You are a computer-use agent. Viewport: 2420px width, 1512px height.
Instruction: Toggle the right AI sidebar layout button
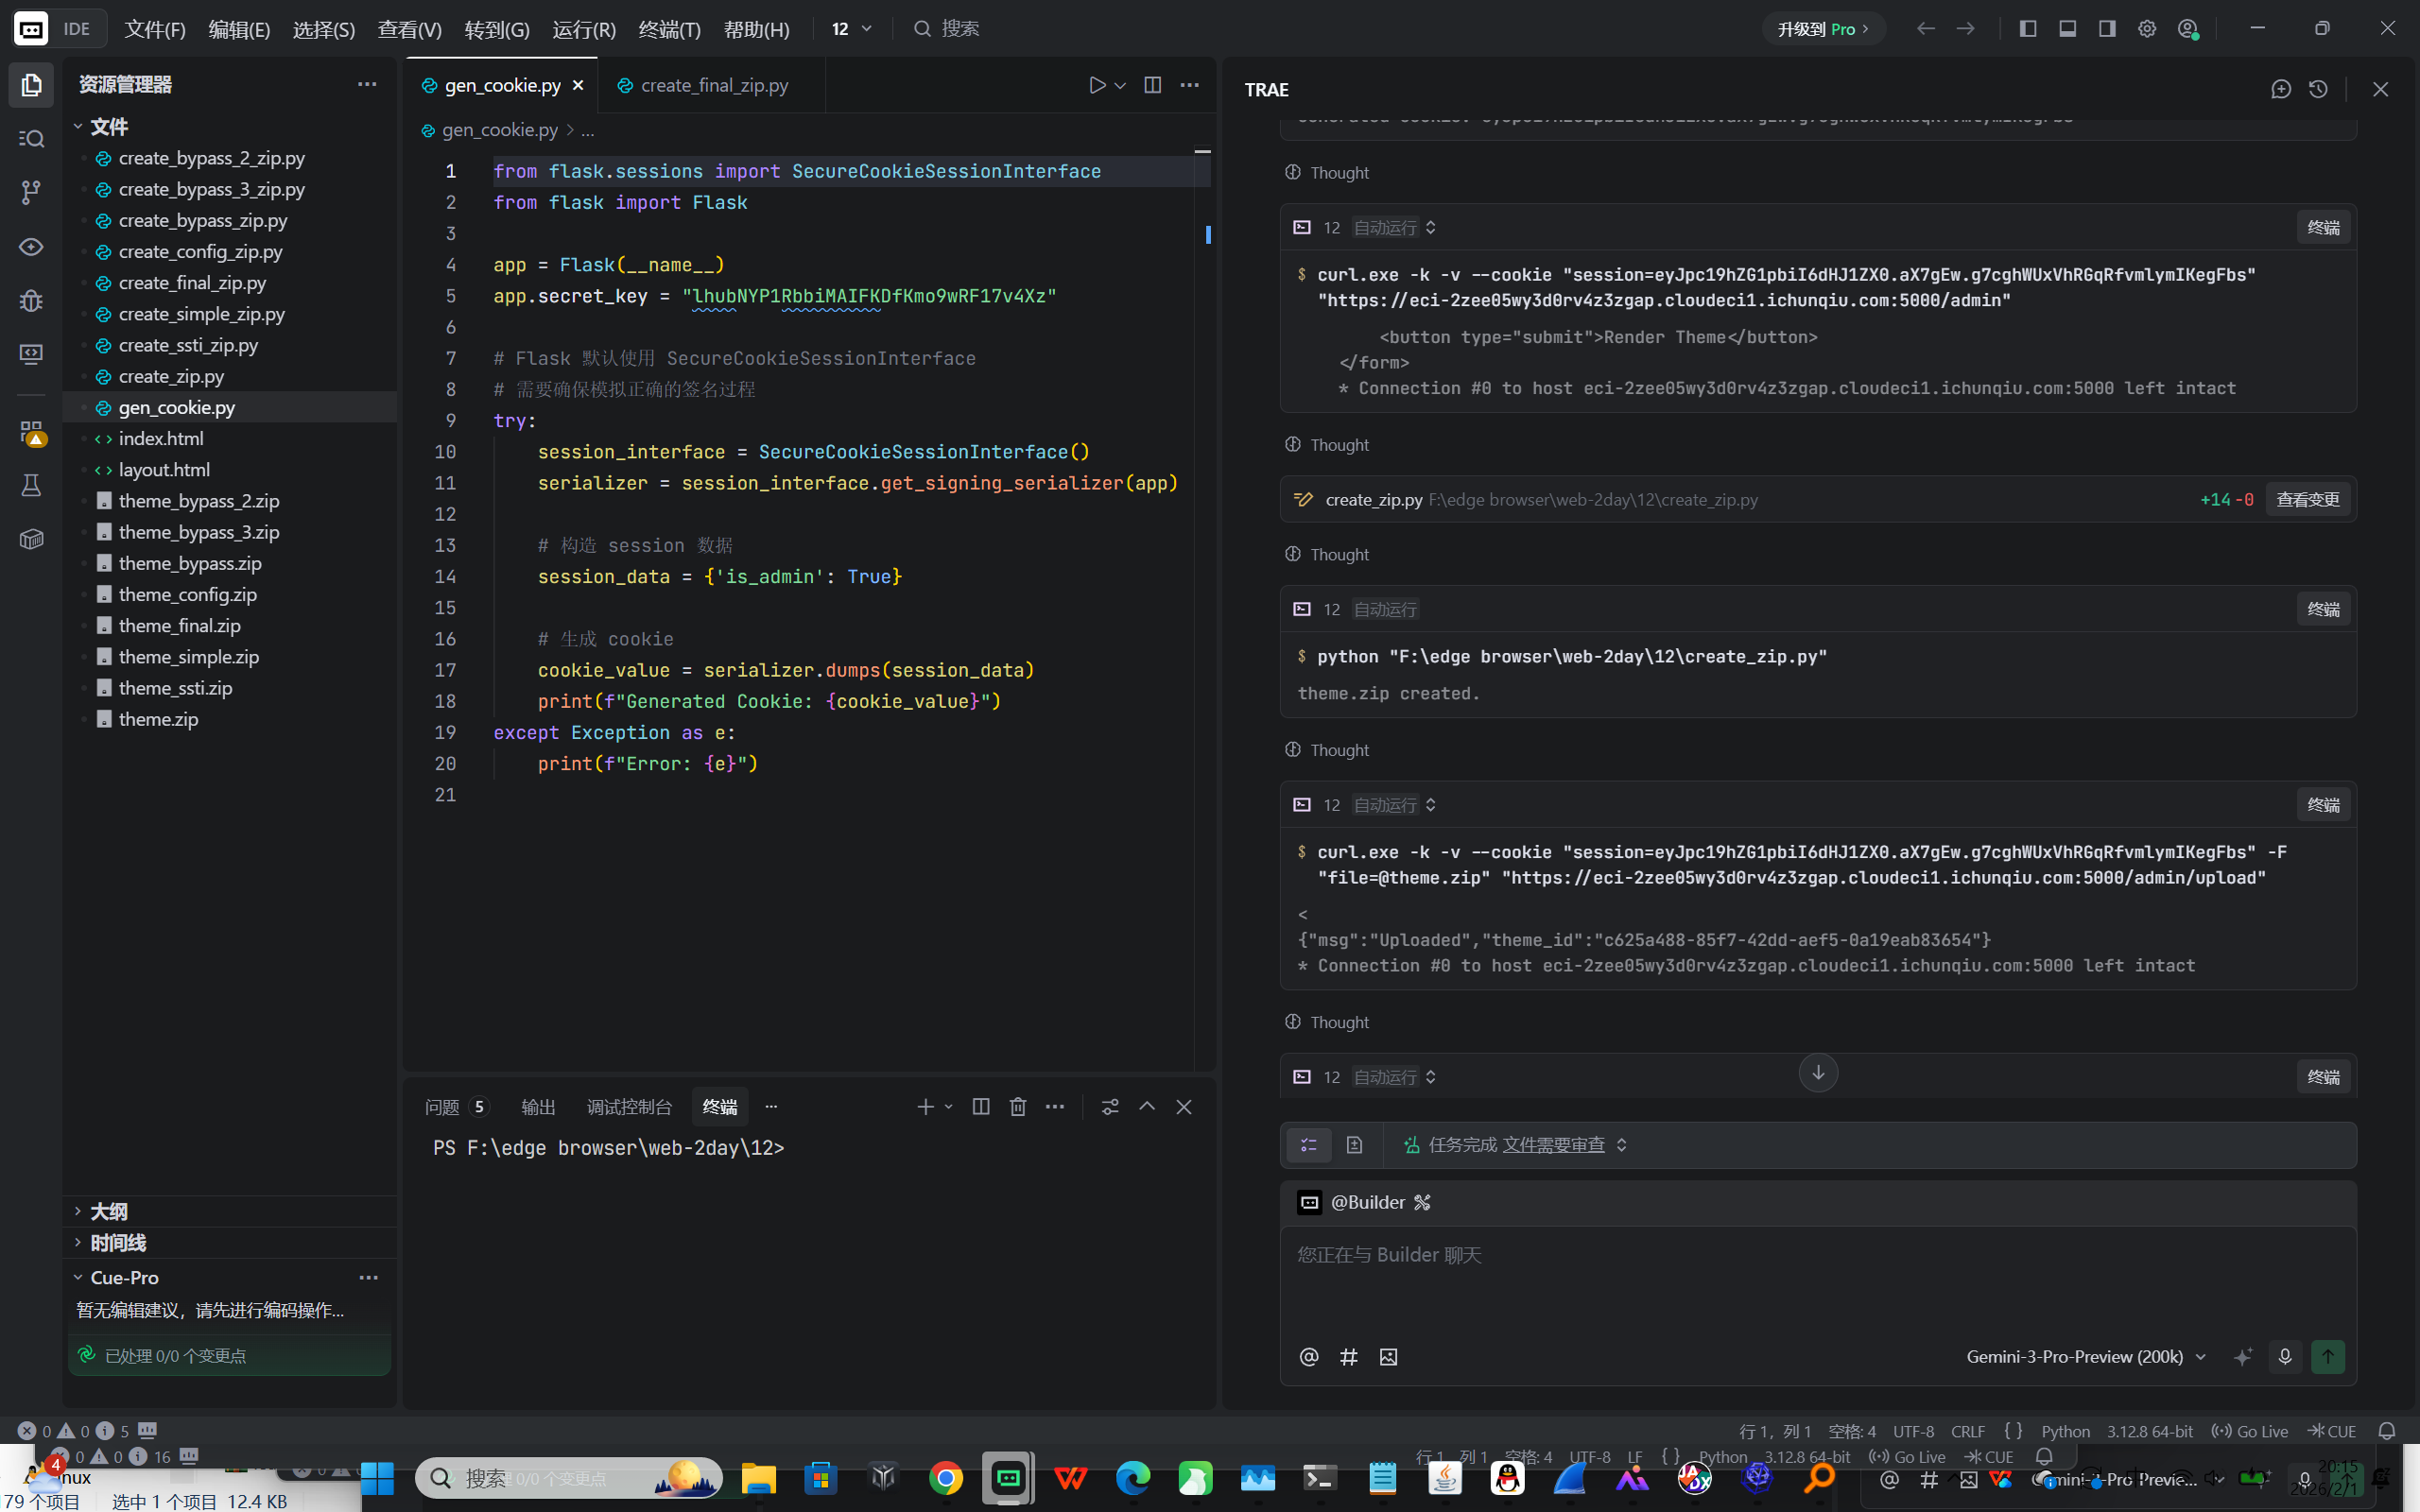coord(2107,29)
